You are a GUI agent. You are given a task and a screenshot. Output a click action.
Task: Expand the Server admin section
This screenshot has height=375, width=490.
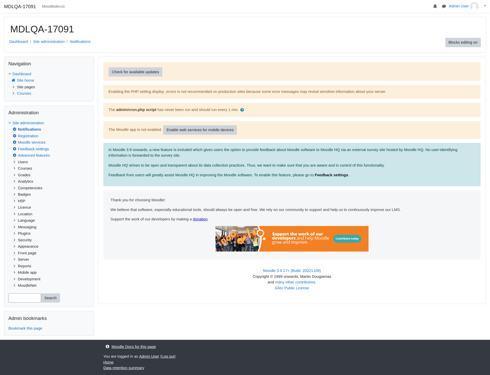pos(15,259)
